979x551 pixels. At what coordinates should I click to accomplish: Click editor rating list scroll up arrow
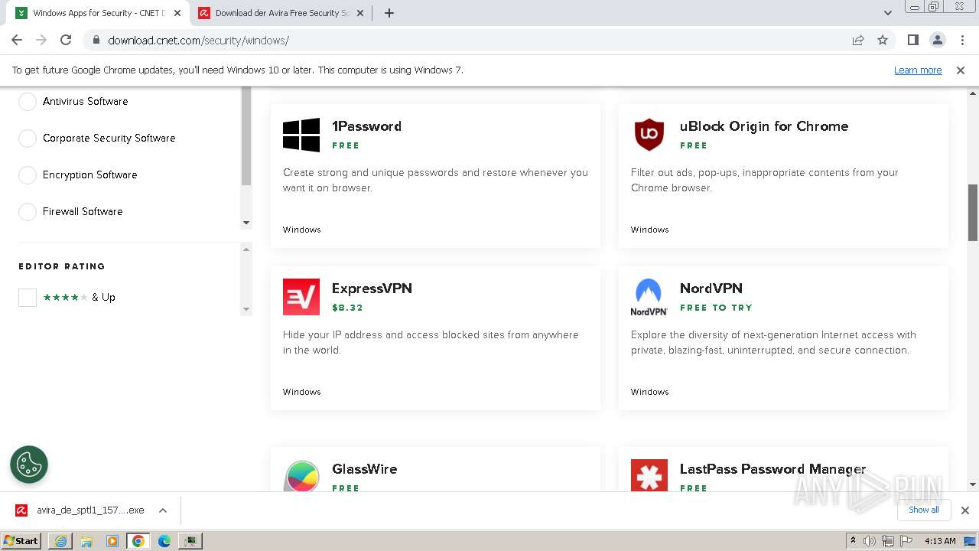(246, 249)
